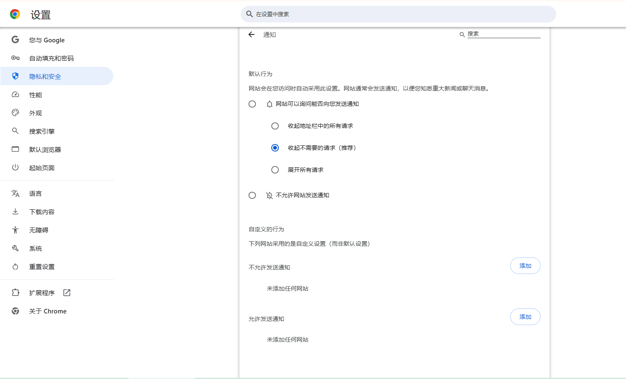The image size is (626, 379).
Task: Click the translate icon for 语言
Action: (15, 193)
